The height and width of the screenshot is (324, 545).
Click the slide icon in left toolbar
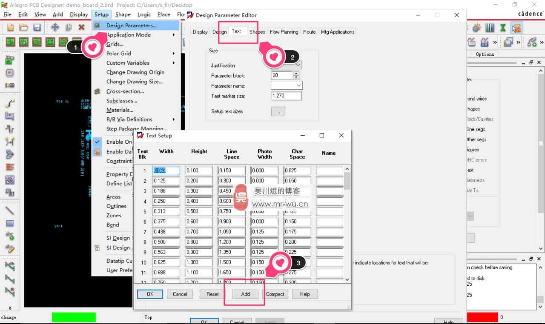tap(9, 116)
